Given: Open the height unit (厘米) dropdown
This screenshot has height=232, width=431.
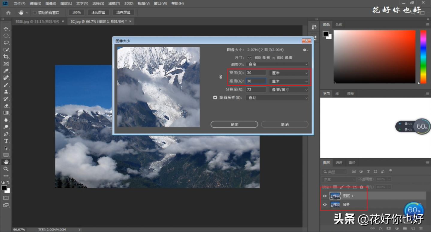Looking at the screenshot, I should point(289,81).
